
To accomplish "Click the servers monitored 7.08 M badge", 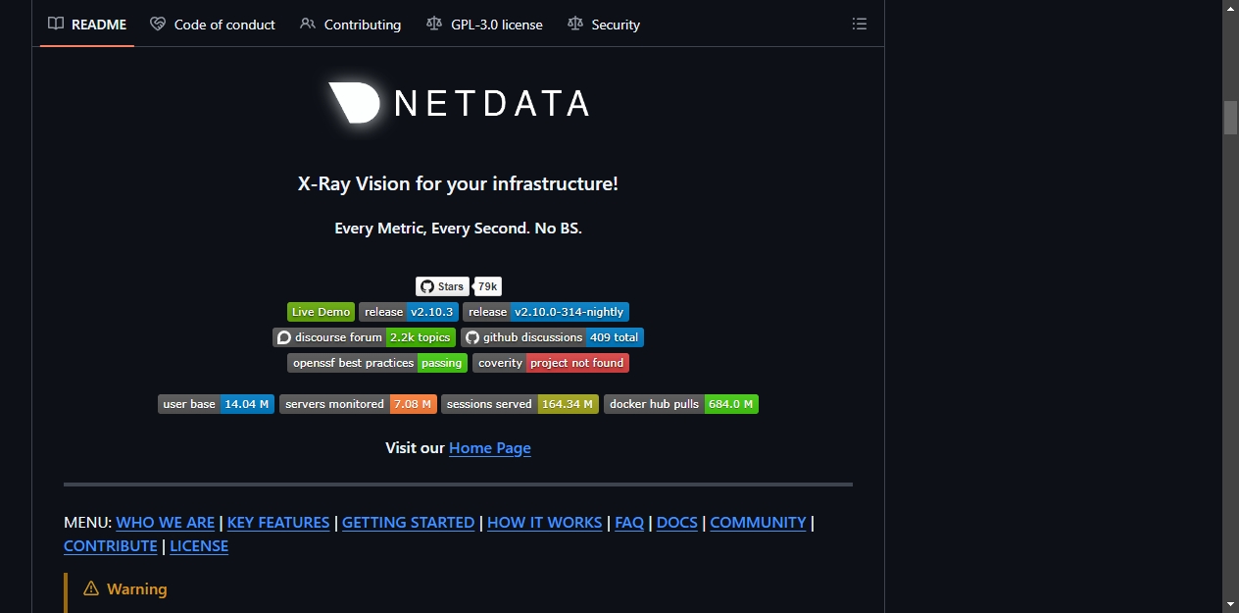I will coord(358,404).
